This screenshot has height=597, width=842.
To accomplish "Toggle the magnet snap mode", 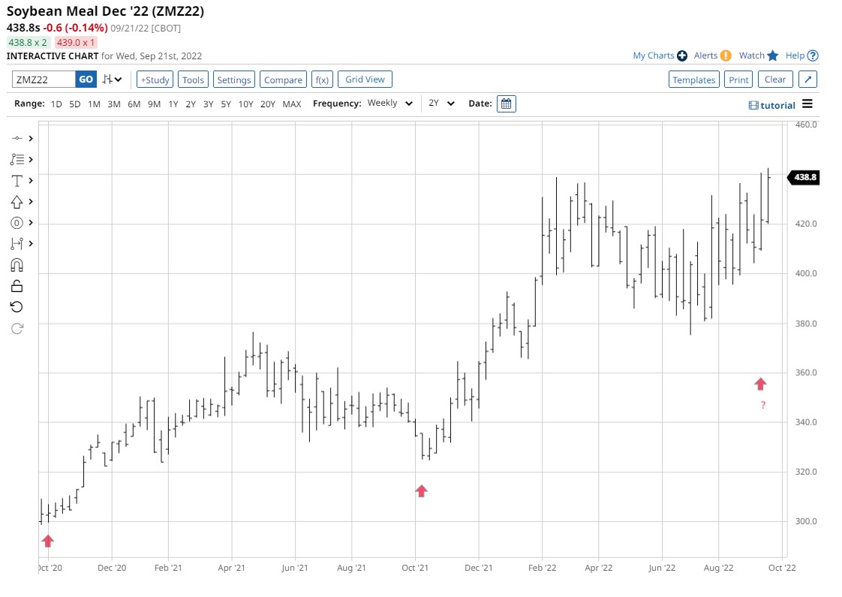I will point(17,265).
